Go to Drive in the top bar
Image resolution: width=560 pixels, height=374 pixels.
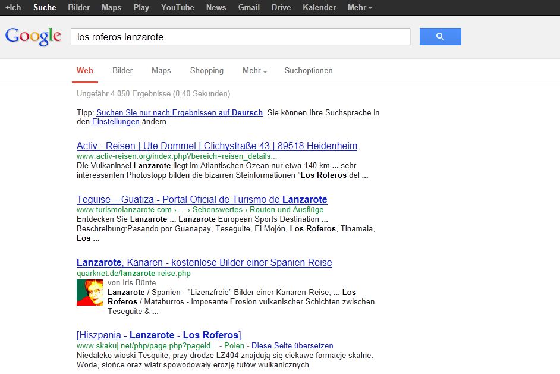(281, 8)
